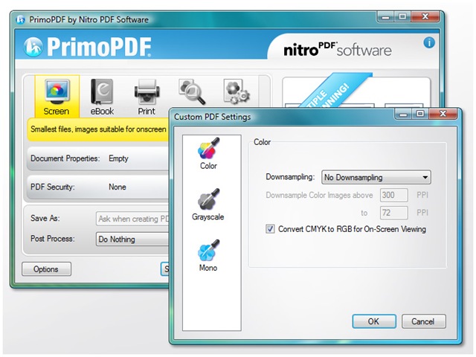Minimize the Custom PDF Settings dialog
Viewport: 476px width, 357px height.
pos(403,114)
